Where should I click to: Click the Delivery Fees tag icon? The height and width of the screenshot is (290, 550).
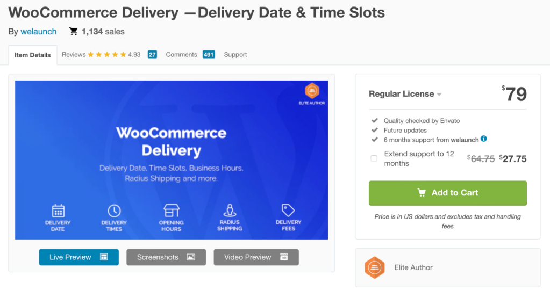tap(288, 211)
